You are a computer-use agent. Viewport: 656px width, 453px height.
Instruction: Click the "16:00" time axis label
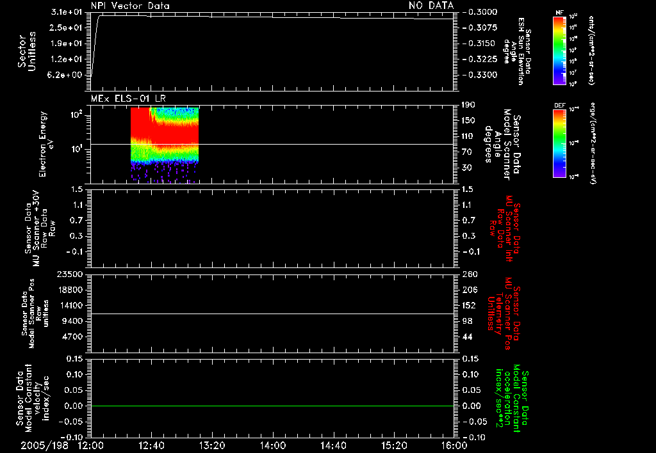coord(454,446)
